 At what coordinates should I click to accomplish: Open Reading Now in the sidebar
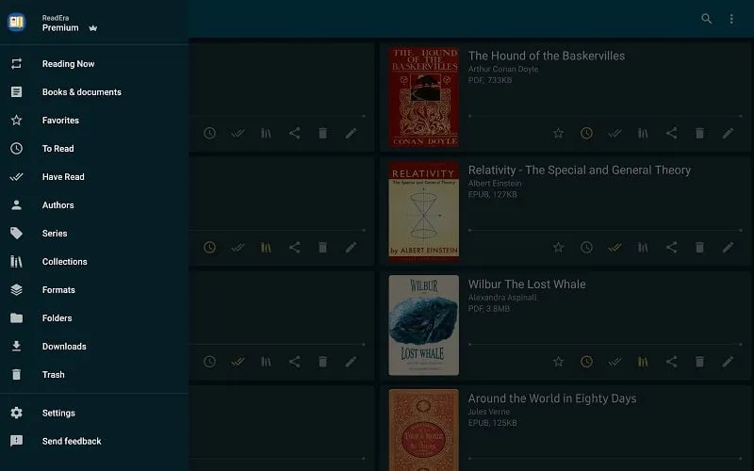(x=68, y=64)
